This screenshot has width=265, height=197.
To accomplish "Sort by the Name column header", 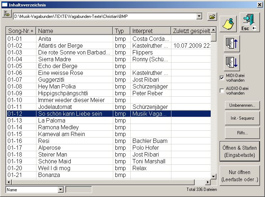I will point(74,31).
